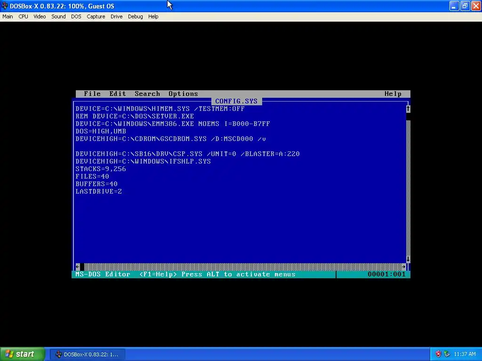Click the black vertical scroll thumb
482x361 pixels.
(x=408, y=117)
